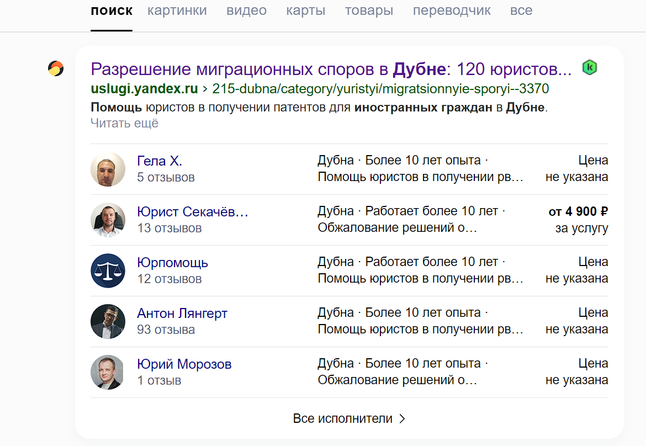Click Цена не указана in Гела Х. row
This screenshot has width=646, height=446.
[577, 169]
